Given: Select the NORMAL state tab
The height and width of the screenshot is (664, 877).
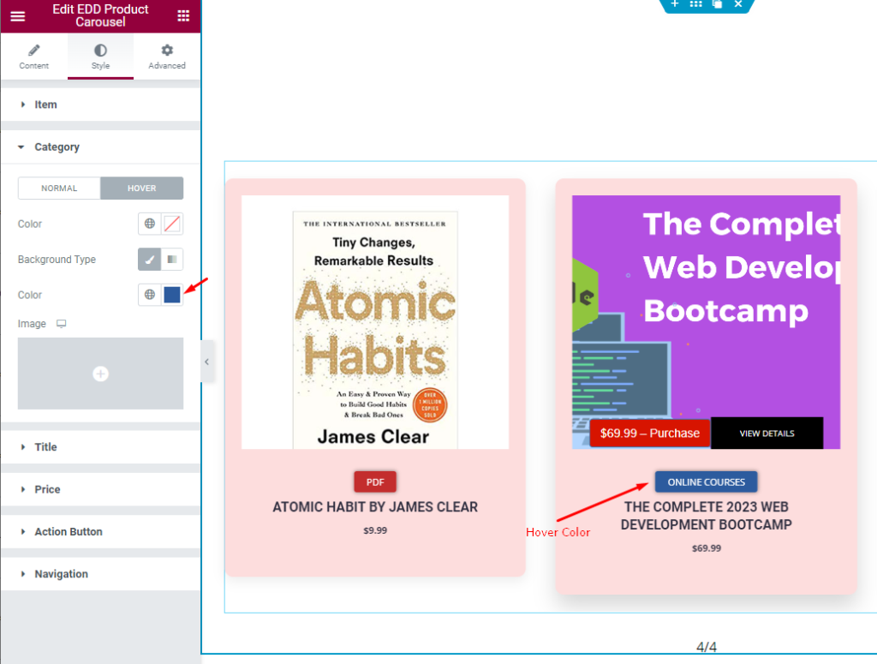Looking at the screenshot, I should [59, 188].
